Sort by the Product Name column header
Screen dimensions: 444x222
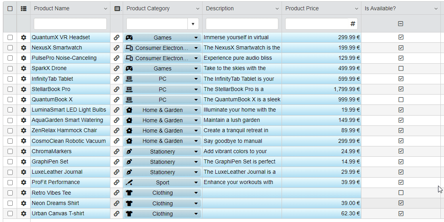52,8
